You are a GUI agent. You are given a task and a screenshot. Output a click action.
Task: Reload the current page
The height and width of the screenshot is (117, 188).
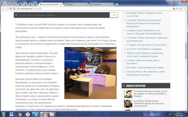point(11,9)
